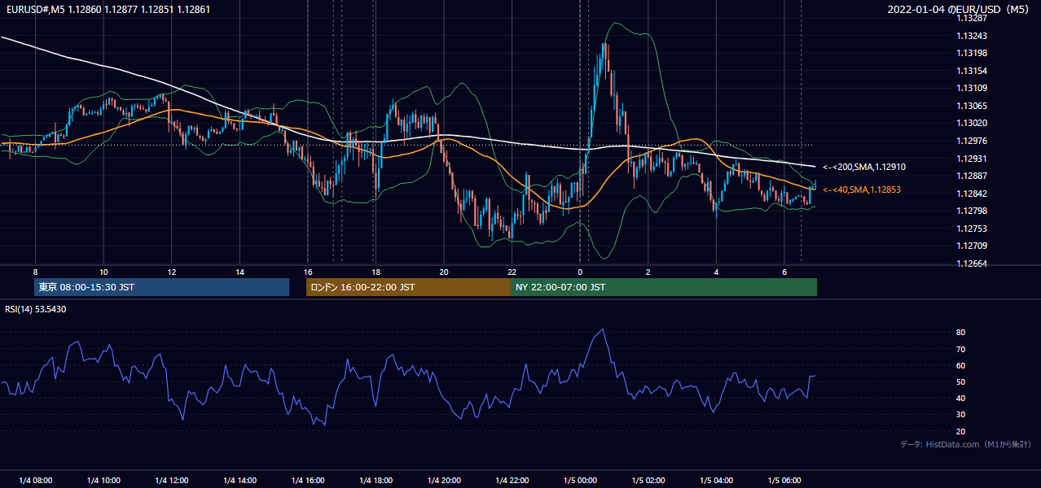Click the 1/5 00:00 time axis label
Viewport: 1041px width, 488px height.
point(580,480)
